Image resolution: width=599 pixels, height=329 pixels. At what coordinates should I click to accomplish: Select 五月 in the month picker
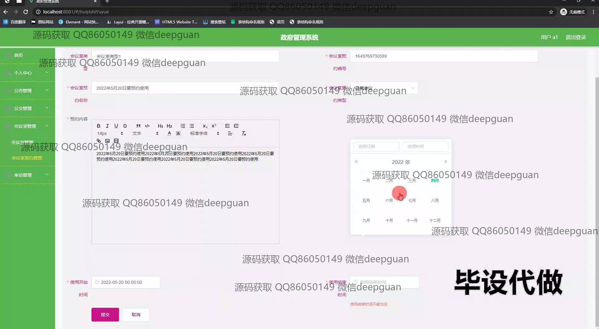(x=366, y=200)
